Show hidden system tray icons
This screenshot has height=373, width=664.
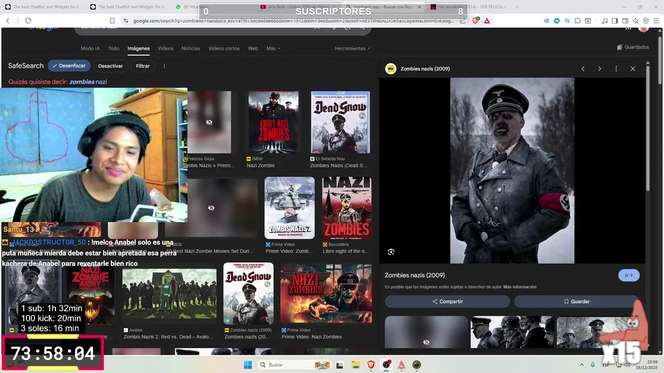(x=581, y=365)
